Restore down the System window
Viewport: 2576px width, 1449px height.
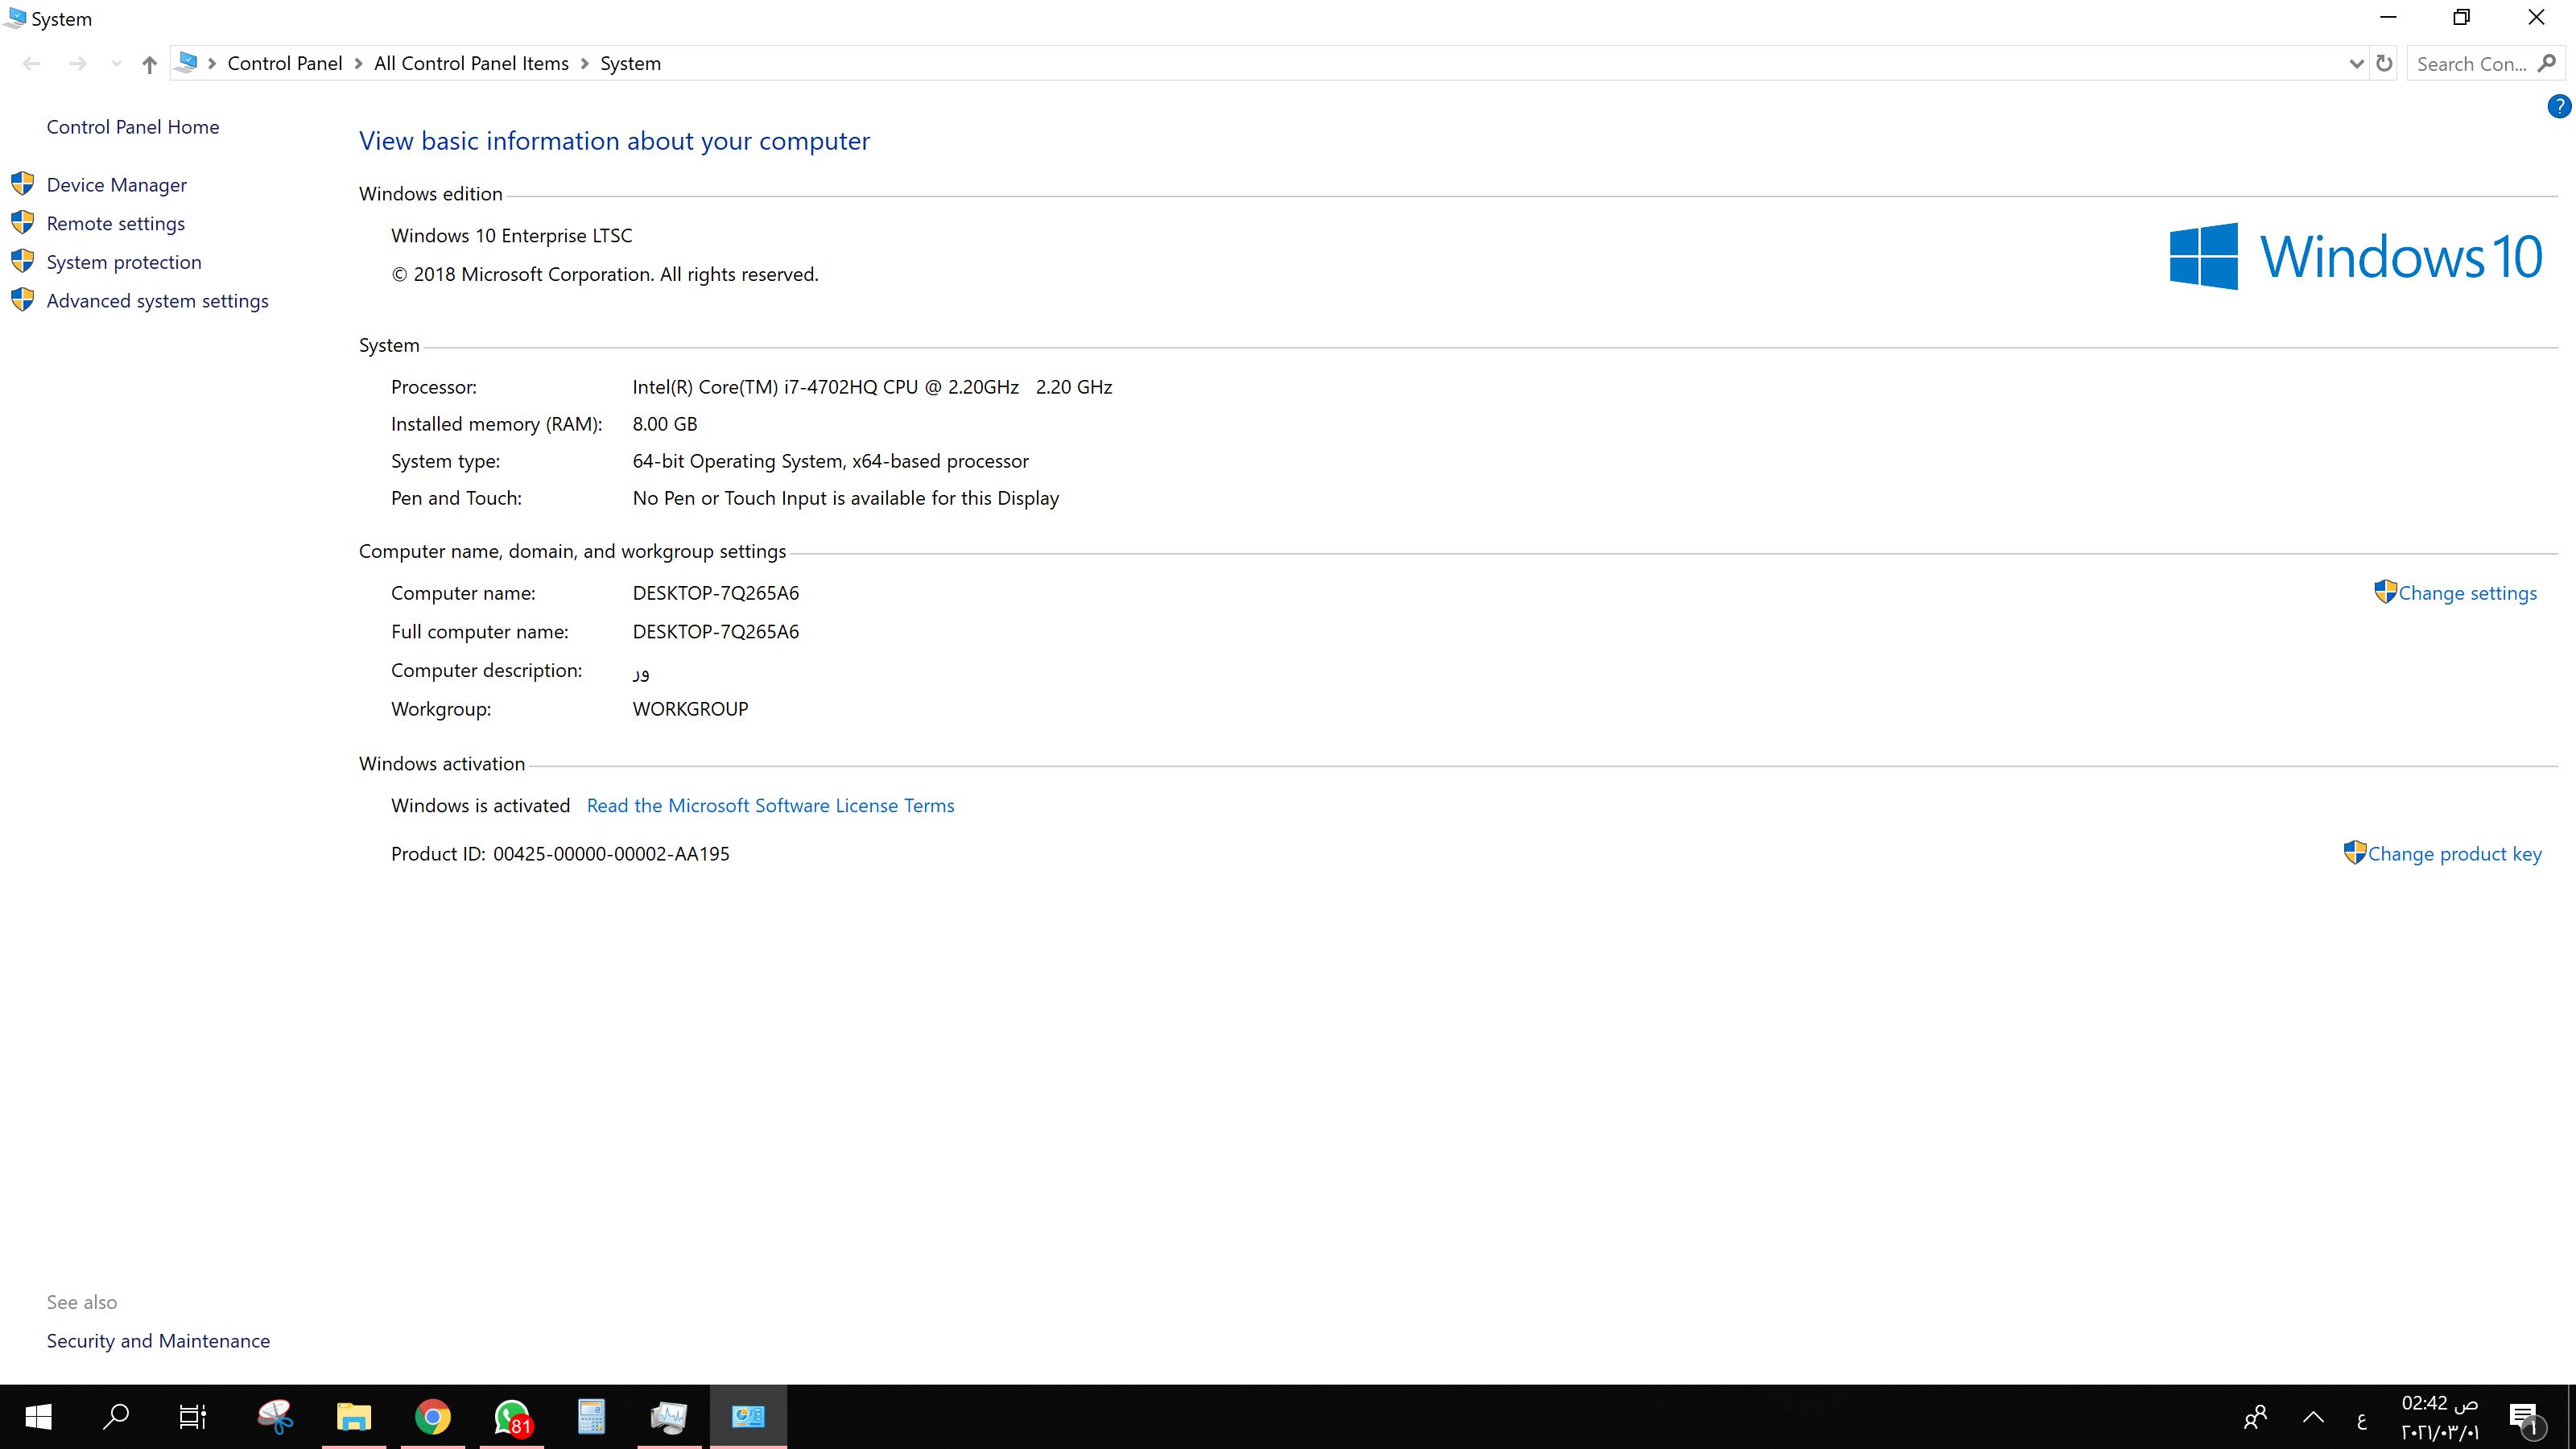click(2461, 18)
